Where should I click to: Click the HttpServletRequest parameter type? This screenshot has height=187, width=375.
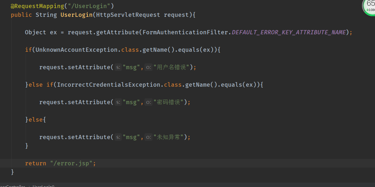(128, 15)
